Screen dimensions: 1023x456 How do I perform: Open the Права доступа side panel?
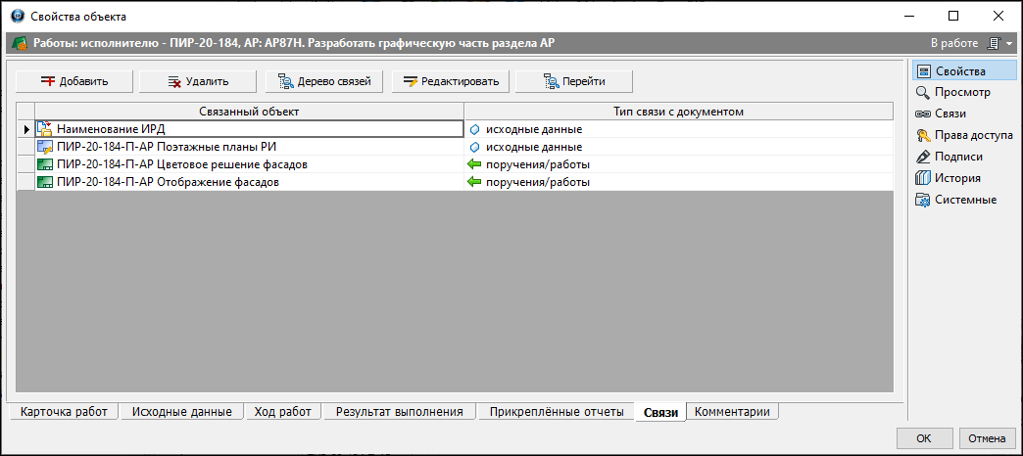point(963,135)
